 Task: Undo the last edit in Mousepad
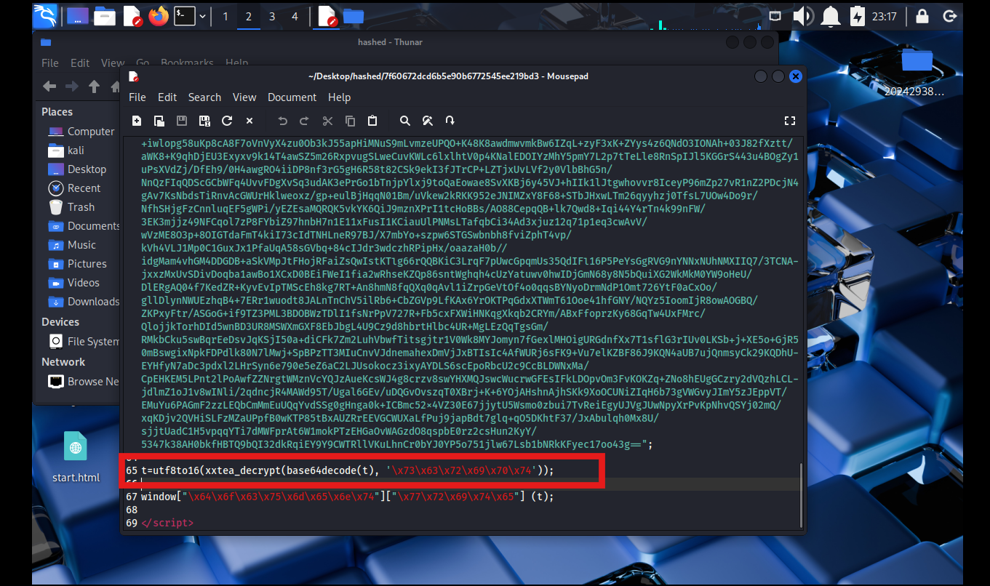point(282,121)
